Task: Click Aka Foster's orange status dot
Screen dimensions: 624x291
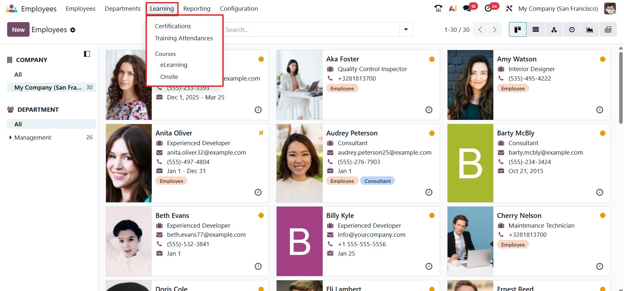Action: pos(432,59)
